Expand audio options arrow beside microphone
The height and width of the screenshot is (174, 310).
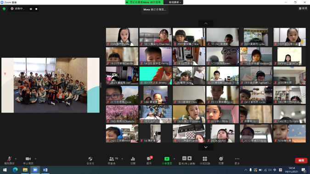click(x=16, y=159)
